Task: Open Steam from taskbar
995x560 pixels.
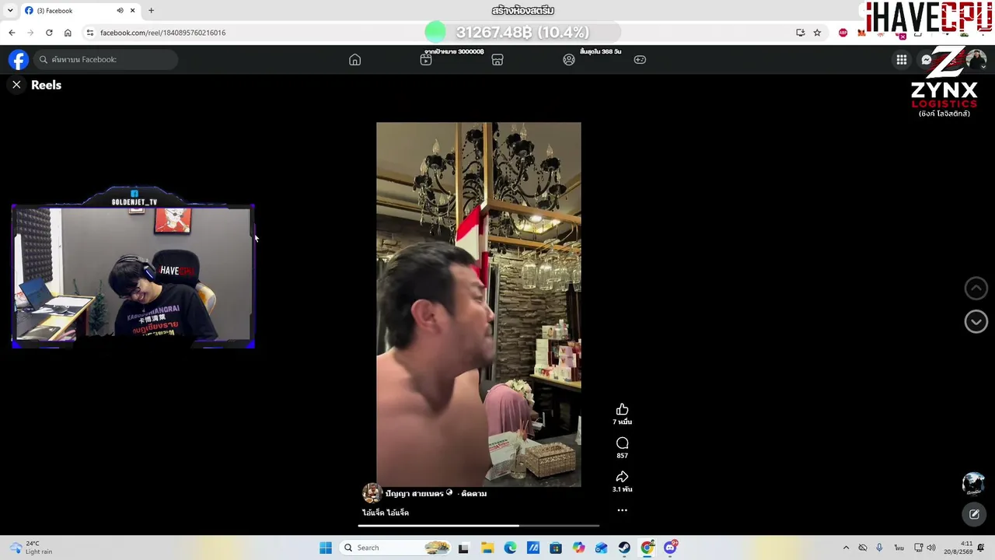Action: point(624,548)
